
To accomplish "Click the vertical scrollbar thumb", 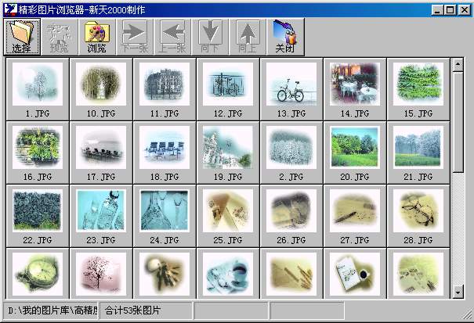I will tap(458, 122).
